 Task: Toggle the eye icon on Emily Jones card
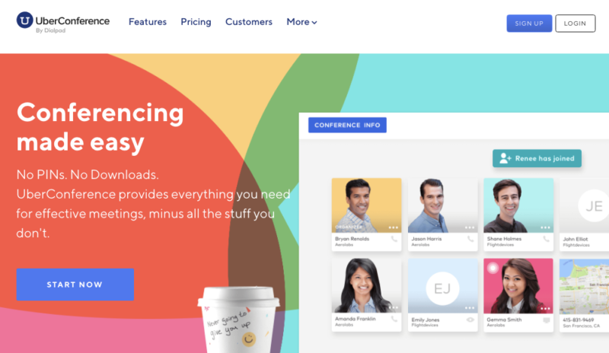pyautogui.click(x=470, y=320)
